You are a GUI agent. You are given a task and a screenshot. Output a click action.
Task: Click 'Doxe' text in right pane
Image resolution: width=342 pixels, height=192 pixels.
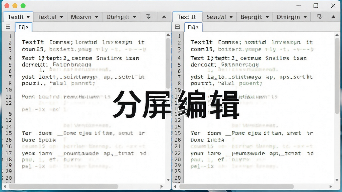[x=197, y=140]
